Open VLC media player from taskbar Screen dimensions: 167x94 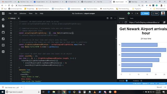[95, 92]
